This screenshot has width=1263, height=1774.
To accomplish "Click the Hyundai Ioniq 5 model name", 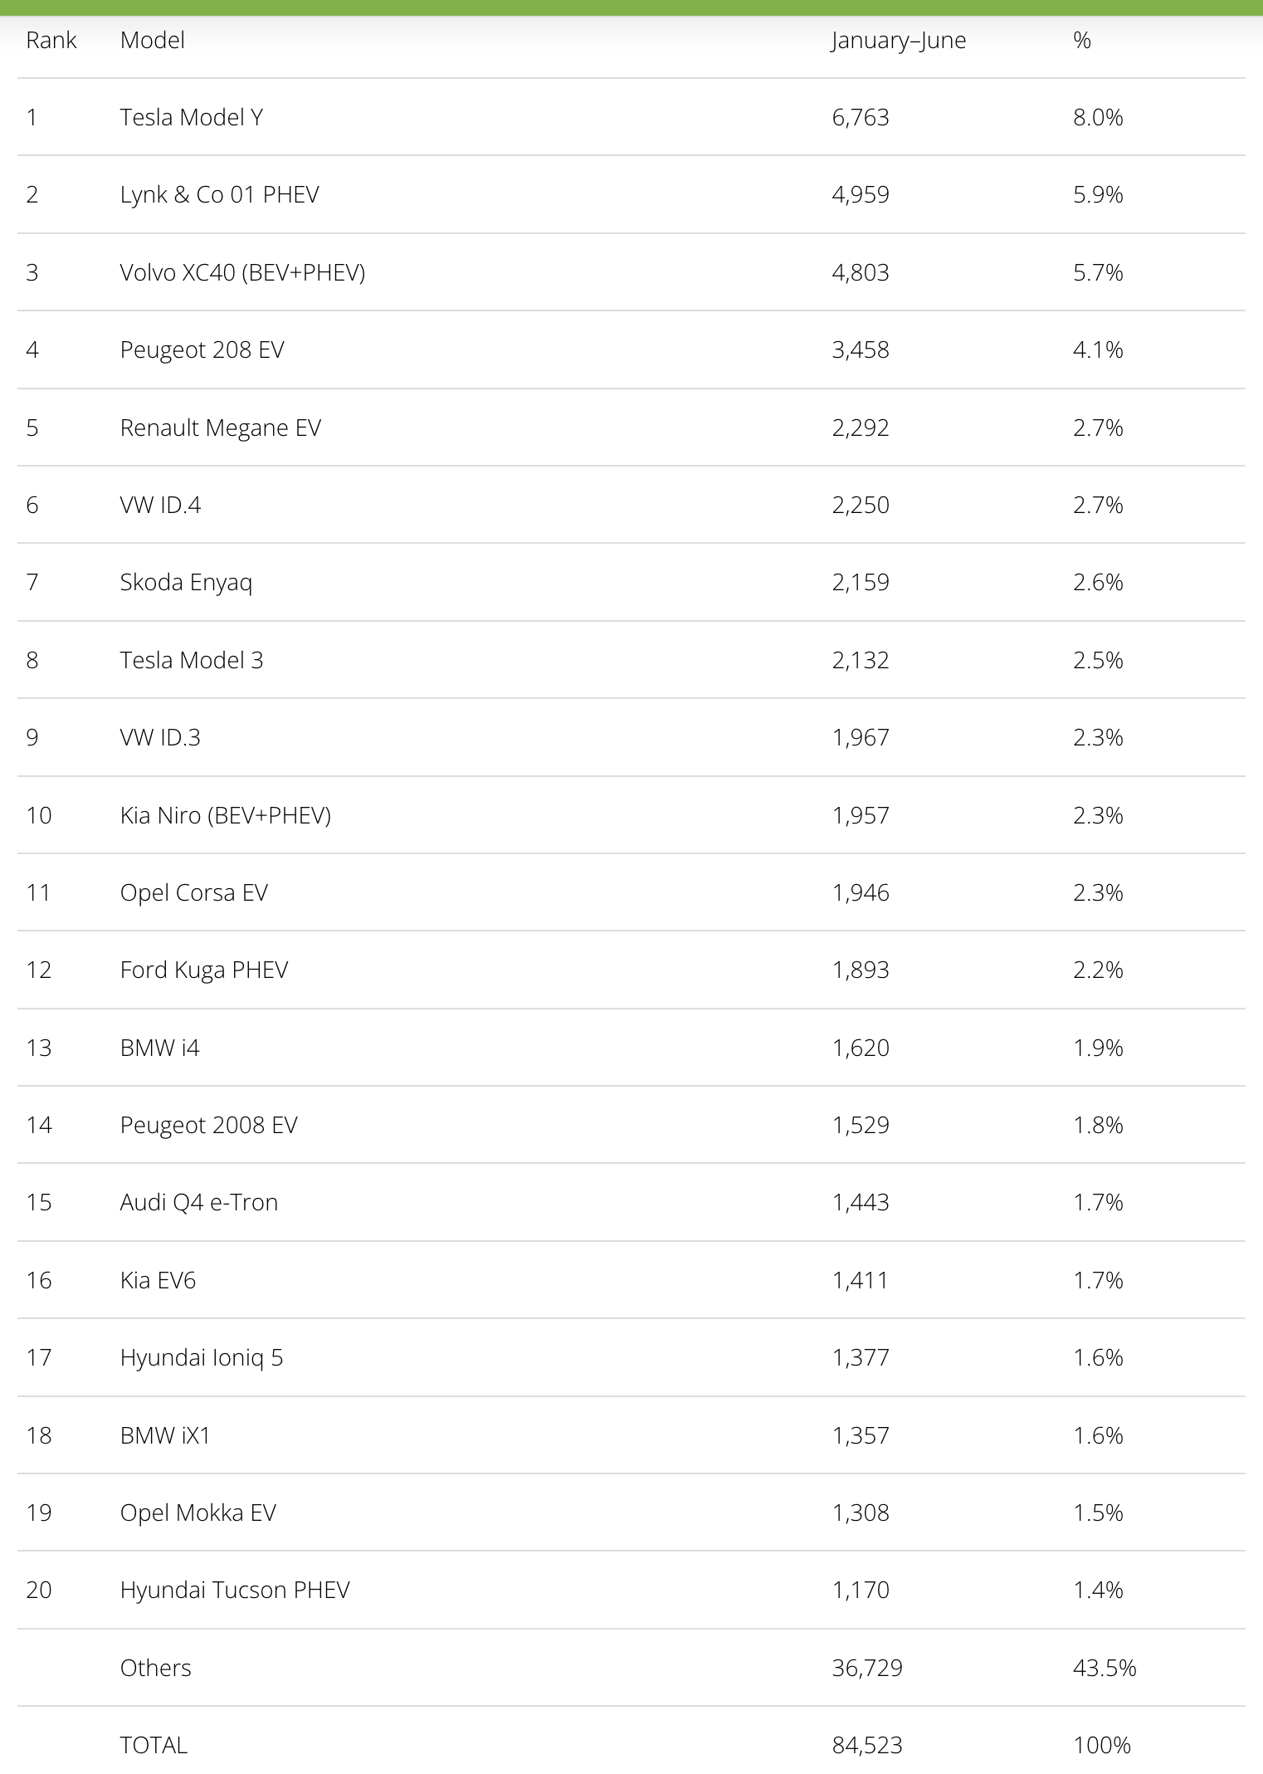I will coord(201,1357).
